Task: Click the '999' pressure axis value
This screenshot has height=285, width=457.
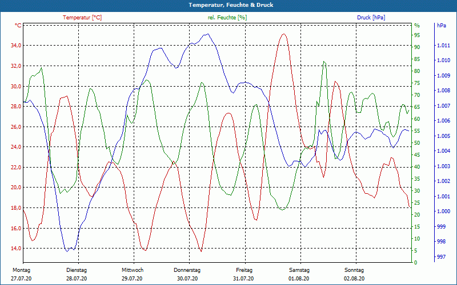Action: (441, 226)
